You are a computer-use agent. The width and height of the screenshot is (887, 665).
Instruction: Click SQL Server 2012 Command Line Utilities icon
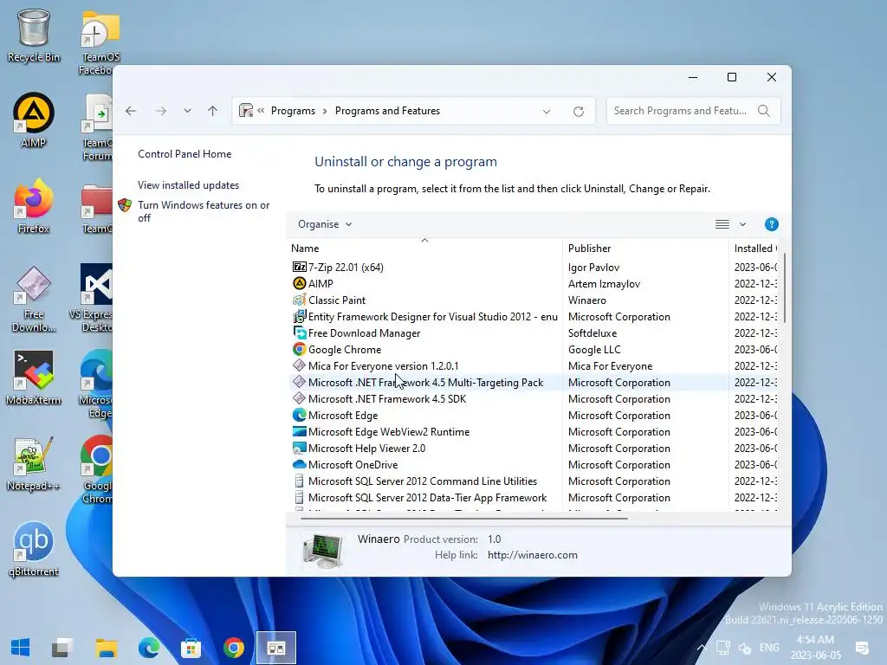pos(299,481)
